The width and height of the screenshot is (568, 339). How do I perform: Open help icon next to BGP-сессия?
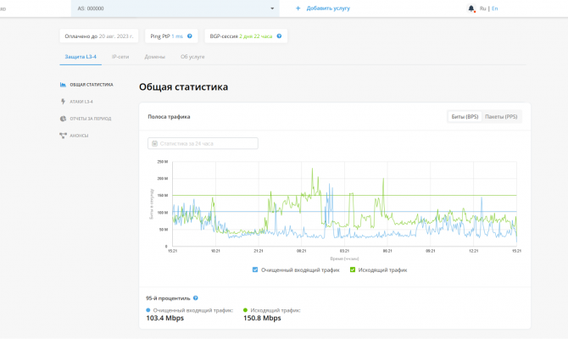(279, 36)
